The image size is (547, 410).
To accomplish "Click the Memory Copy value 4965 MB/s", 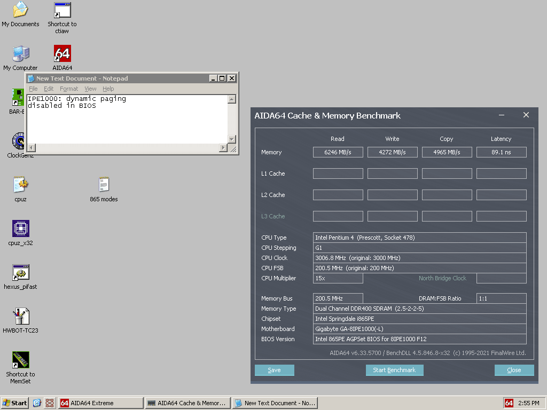I will 447,152.
